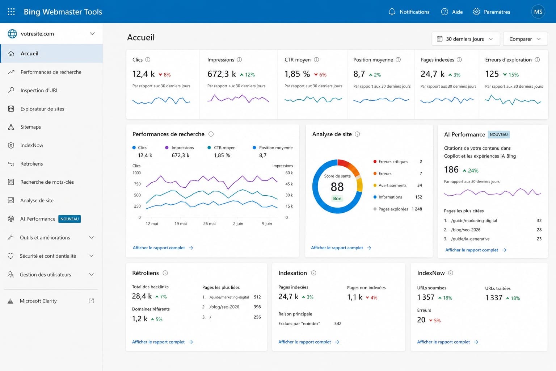Click info icon next to Clics card

(x=148, y=59)
